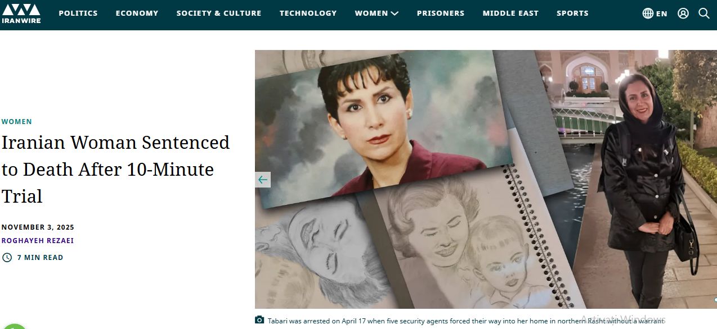Click the Women category tag above headline
This screenshot has height=329, width=717.
[x=17, y=122]
